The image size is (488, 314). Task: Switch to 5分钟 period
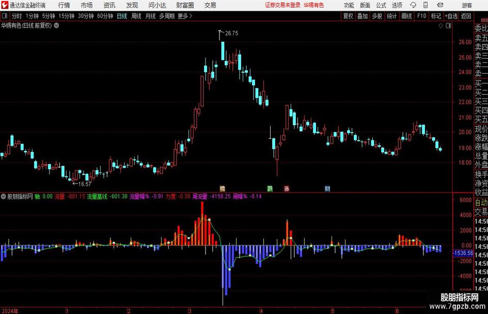[x=49, y=16]
